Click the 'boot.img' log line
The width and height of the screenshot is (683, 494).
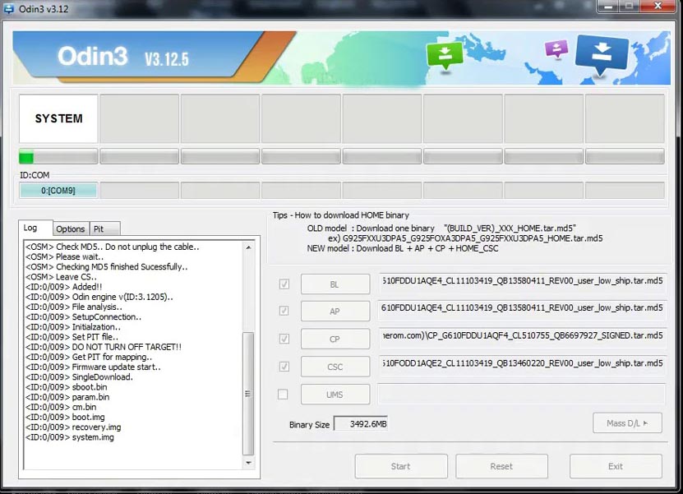(x=65, y=418)
